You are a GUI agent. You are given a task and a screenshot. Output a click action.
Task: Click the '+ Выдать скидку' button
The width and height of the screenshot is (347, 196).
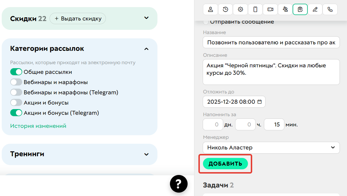[x=77, y=18]
